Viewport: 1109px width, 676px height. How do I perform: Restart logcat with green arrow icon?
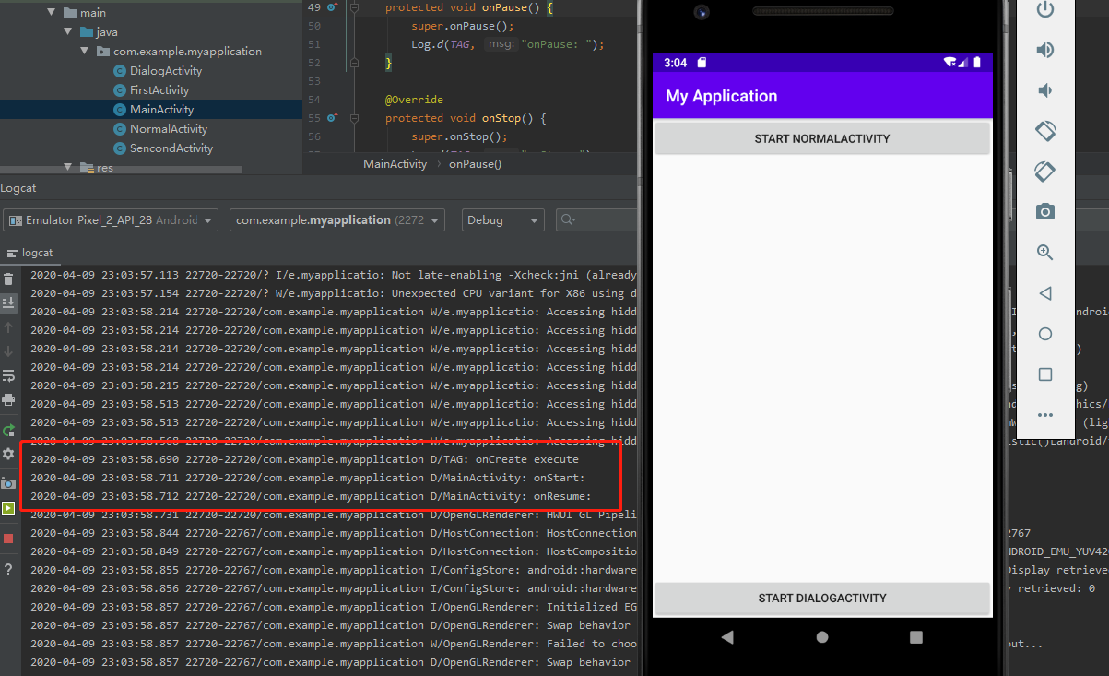click(x=8, y=431)
